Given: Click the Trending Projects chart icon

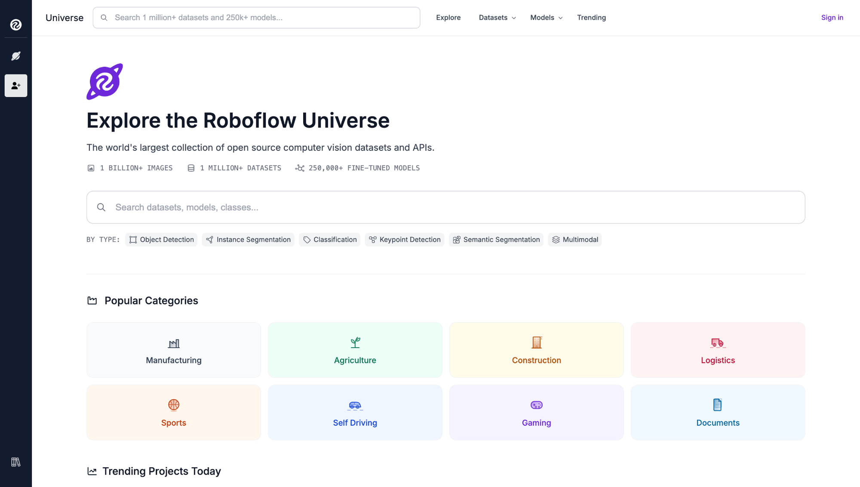Looking at the screenshot, I should coord(92,471).
